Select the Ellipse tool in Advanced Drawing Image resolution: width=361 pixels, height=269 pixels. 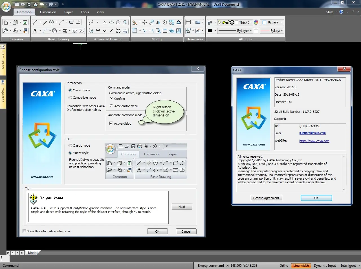[111, 22]
